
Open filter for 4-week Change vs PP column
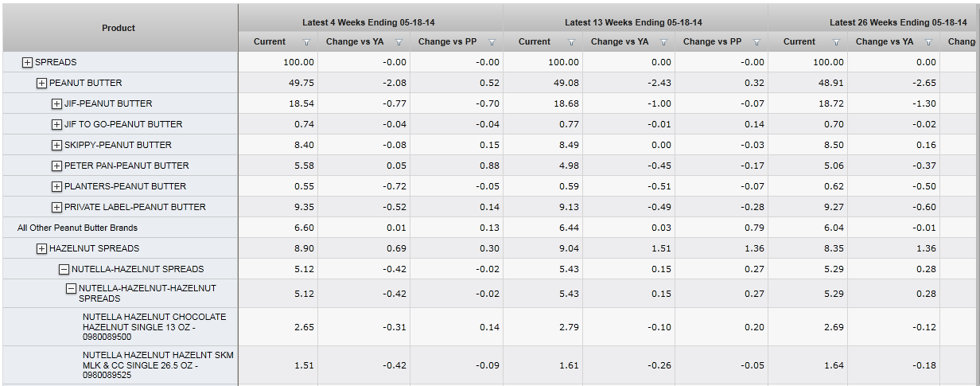492,42
